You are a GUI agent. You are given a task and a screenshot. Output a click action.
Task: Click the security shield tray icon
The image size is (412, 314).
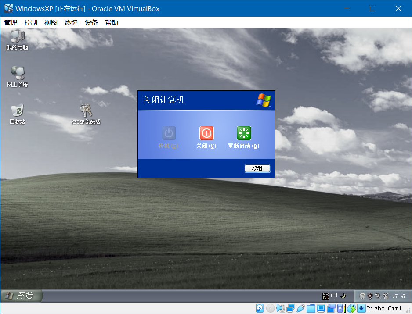(370, 296)
